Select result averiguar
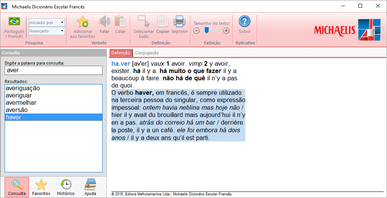The width and height of the screenshot is (387, 198). [54, 95]
